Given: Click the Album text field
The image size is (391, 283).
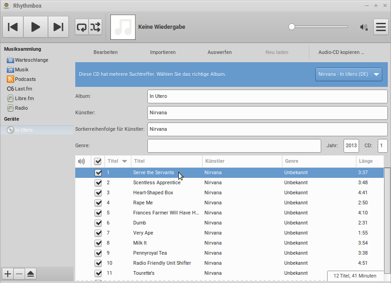Looking at the screenshot, I should (267, 96).
